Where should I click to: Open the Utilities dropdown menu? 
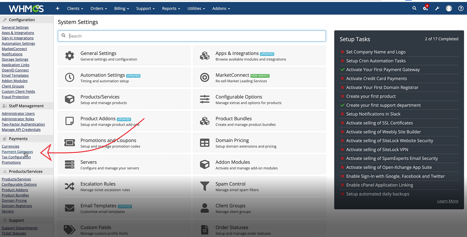196,8
